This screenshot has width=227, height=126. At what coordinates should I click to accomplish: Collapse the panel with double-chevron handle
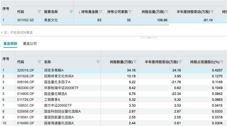click(149, 38)
